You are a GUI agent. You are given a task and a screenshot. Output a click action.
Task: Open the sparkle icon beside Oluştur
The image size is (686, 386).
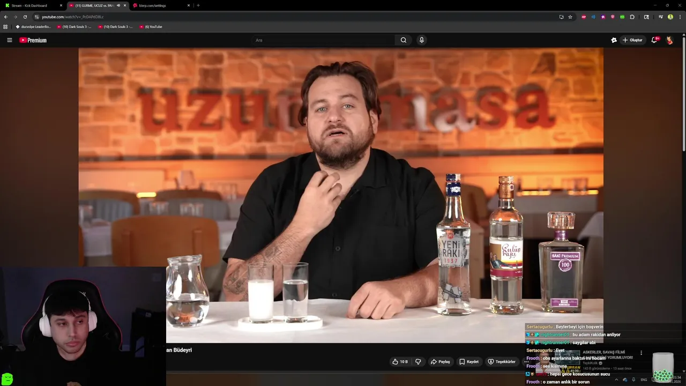[x=614, y=40]
